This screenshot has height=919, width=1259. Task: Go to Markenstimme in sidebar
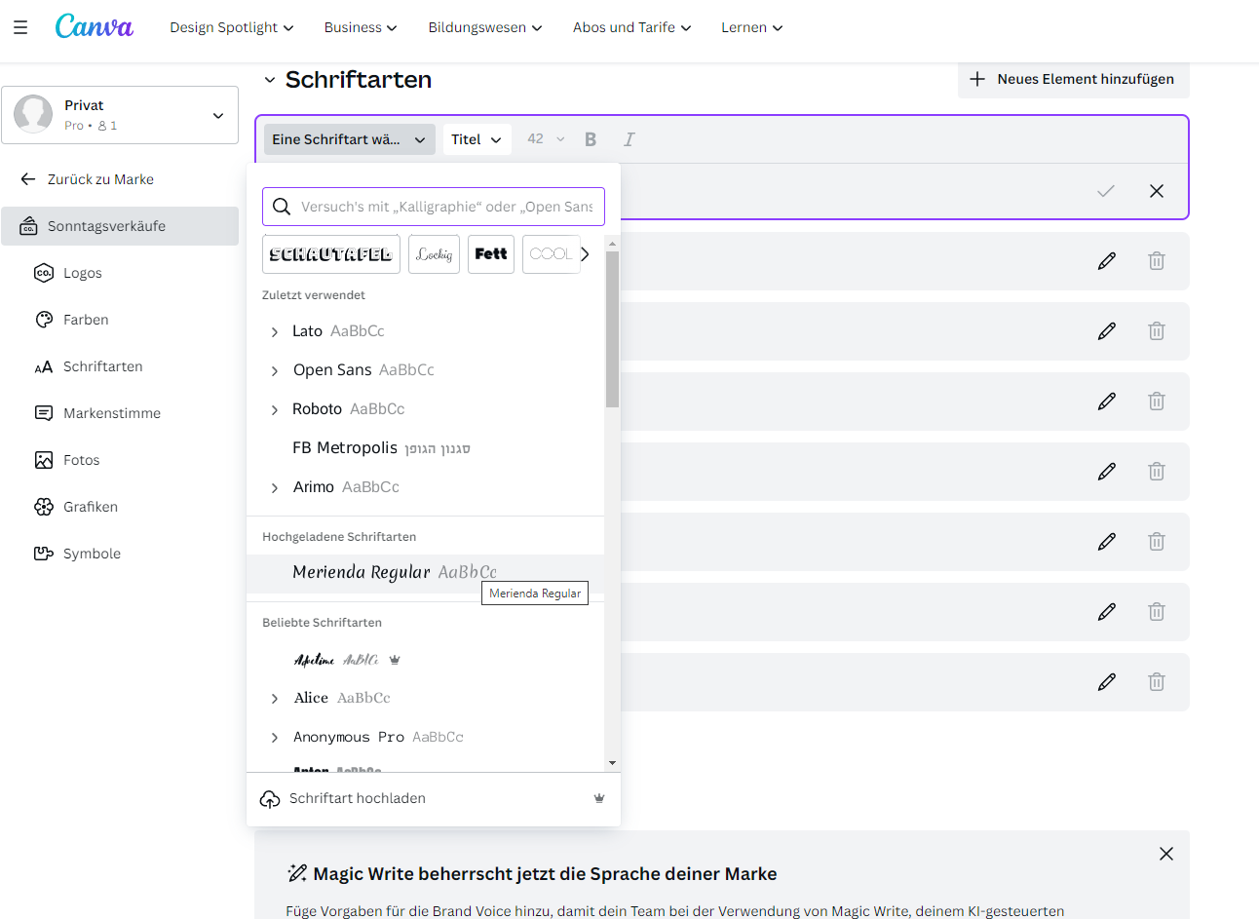tap(111, 413)
